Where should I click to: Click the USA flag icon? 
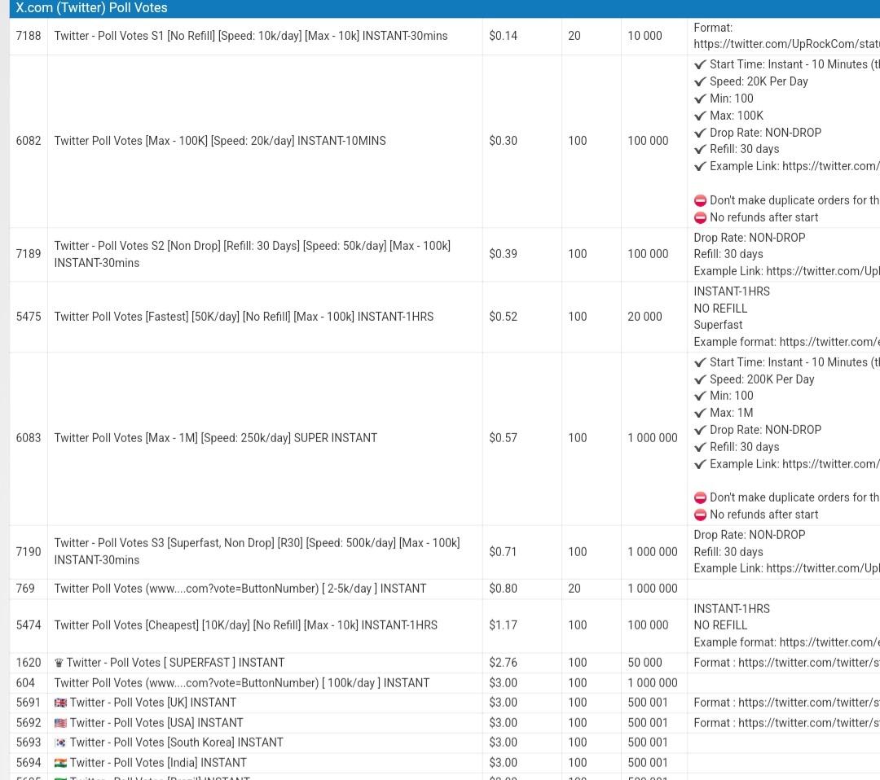(x=60, y=723)
